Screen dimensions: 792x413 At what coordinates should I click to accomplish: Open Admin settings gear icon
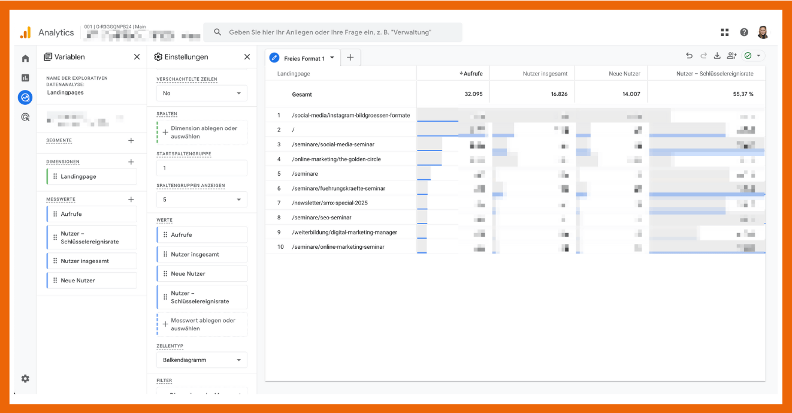(25, 379)
